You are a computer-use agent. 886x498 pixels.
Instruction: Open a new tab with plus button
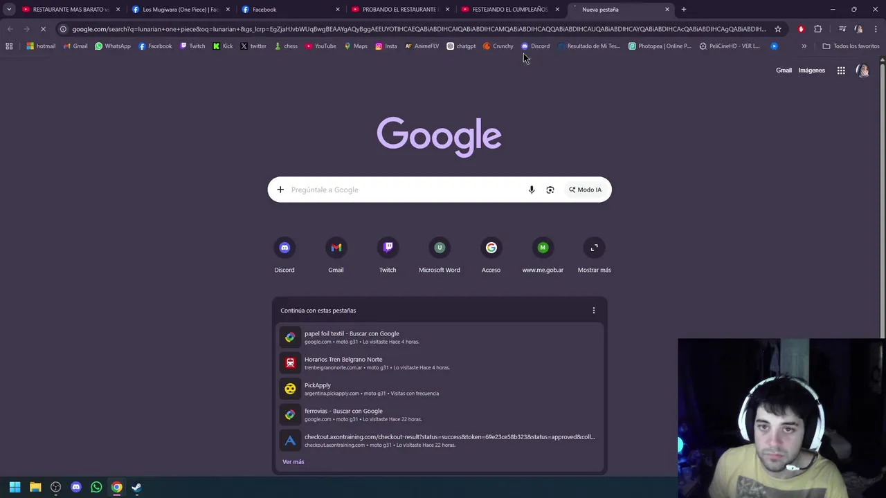coord(684,10)
